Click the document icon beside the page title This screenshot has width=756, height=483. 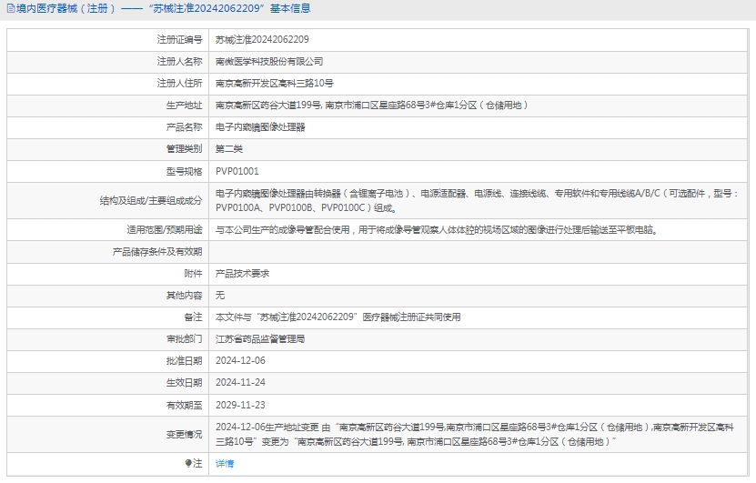pos(9,9)
